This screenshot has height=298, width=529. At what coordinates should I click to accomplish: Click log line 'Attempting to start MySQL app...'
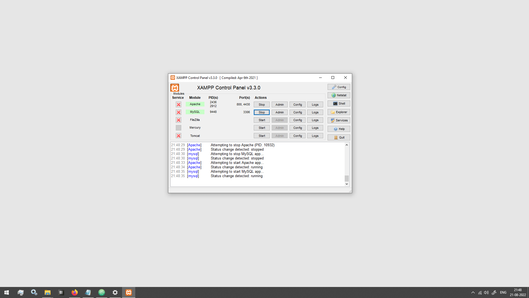[x=237, y=172]
